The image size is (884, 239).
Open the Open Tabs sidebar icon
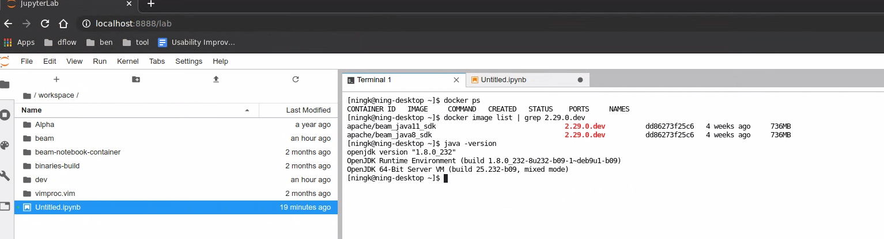tap(5, 206)
